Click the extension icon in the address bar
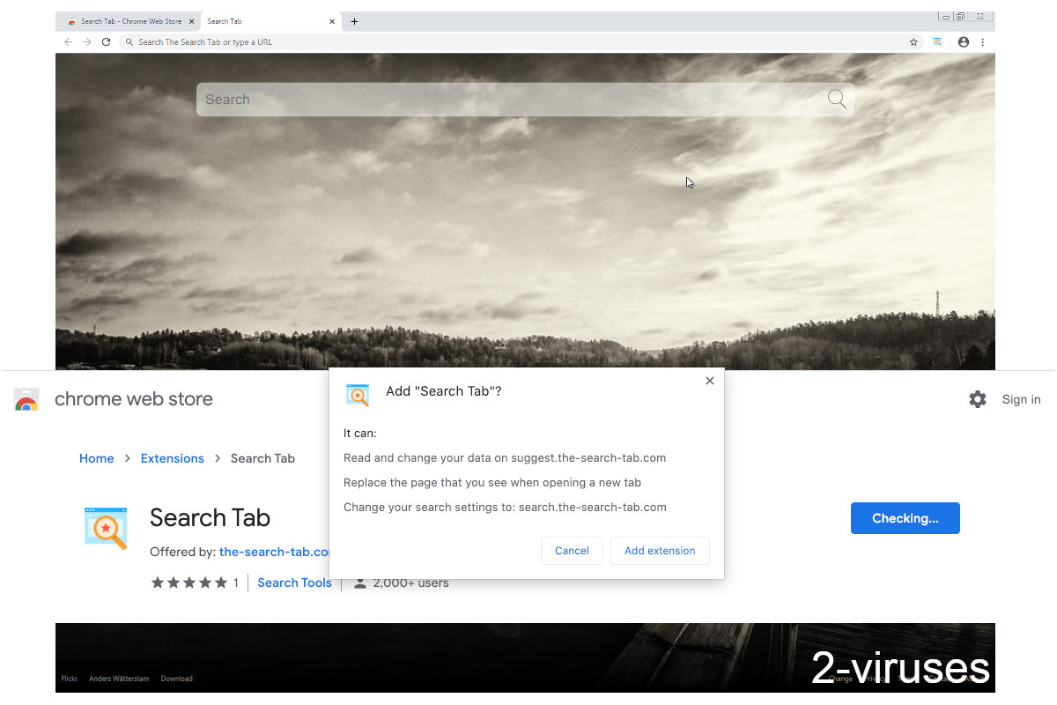Viewport: 1057px width, 705px height. [x=937, y=41]
